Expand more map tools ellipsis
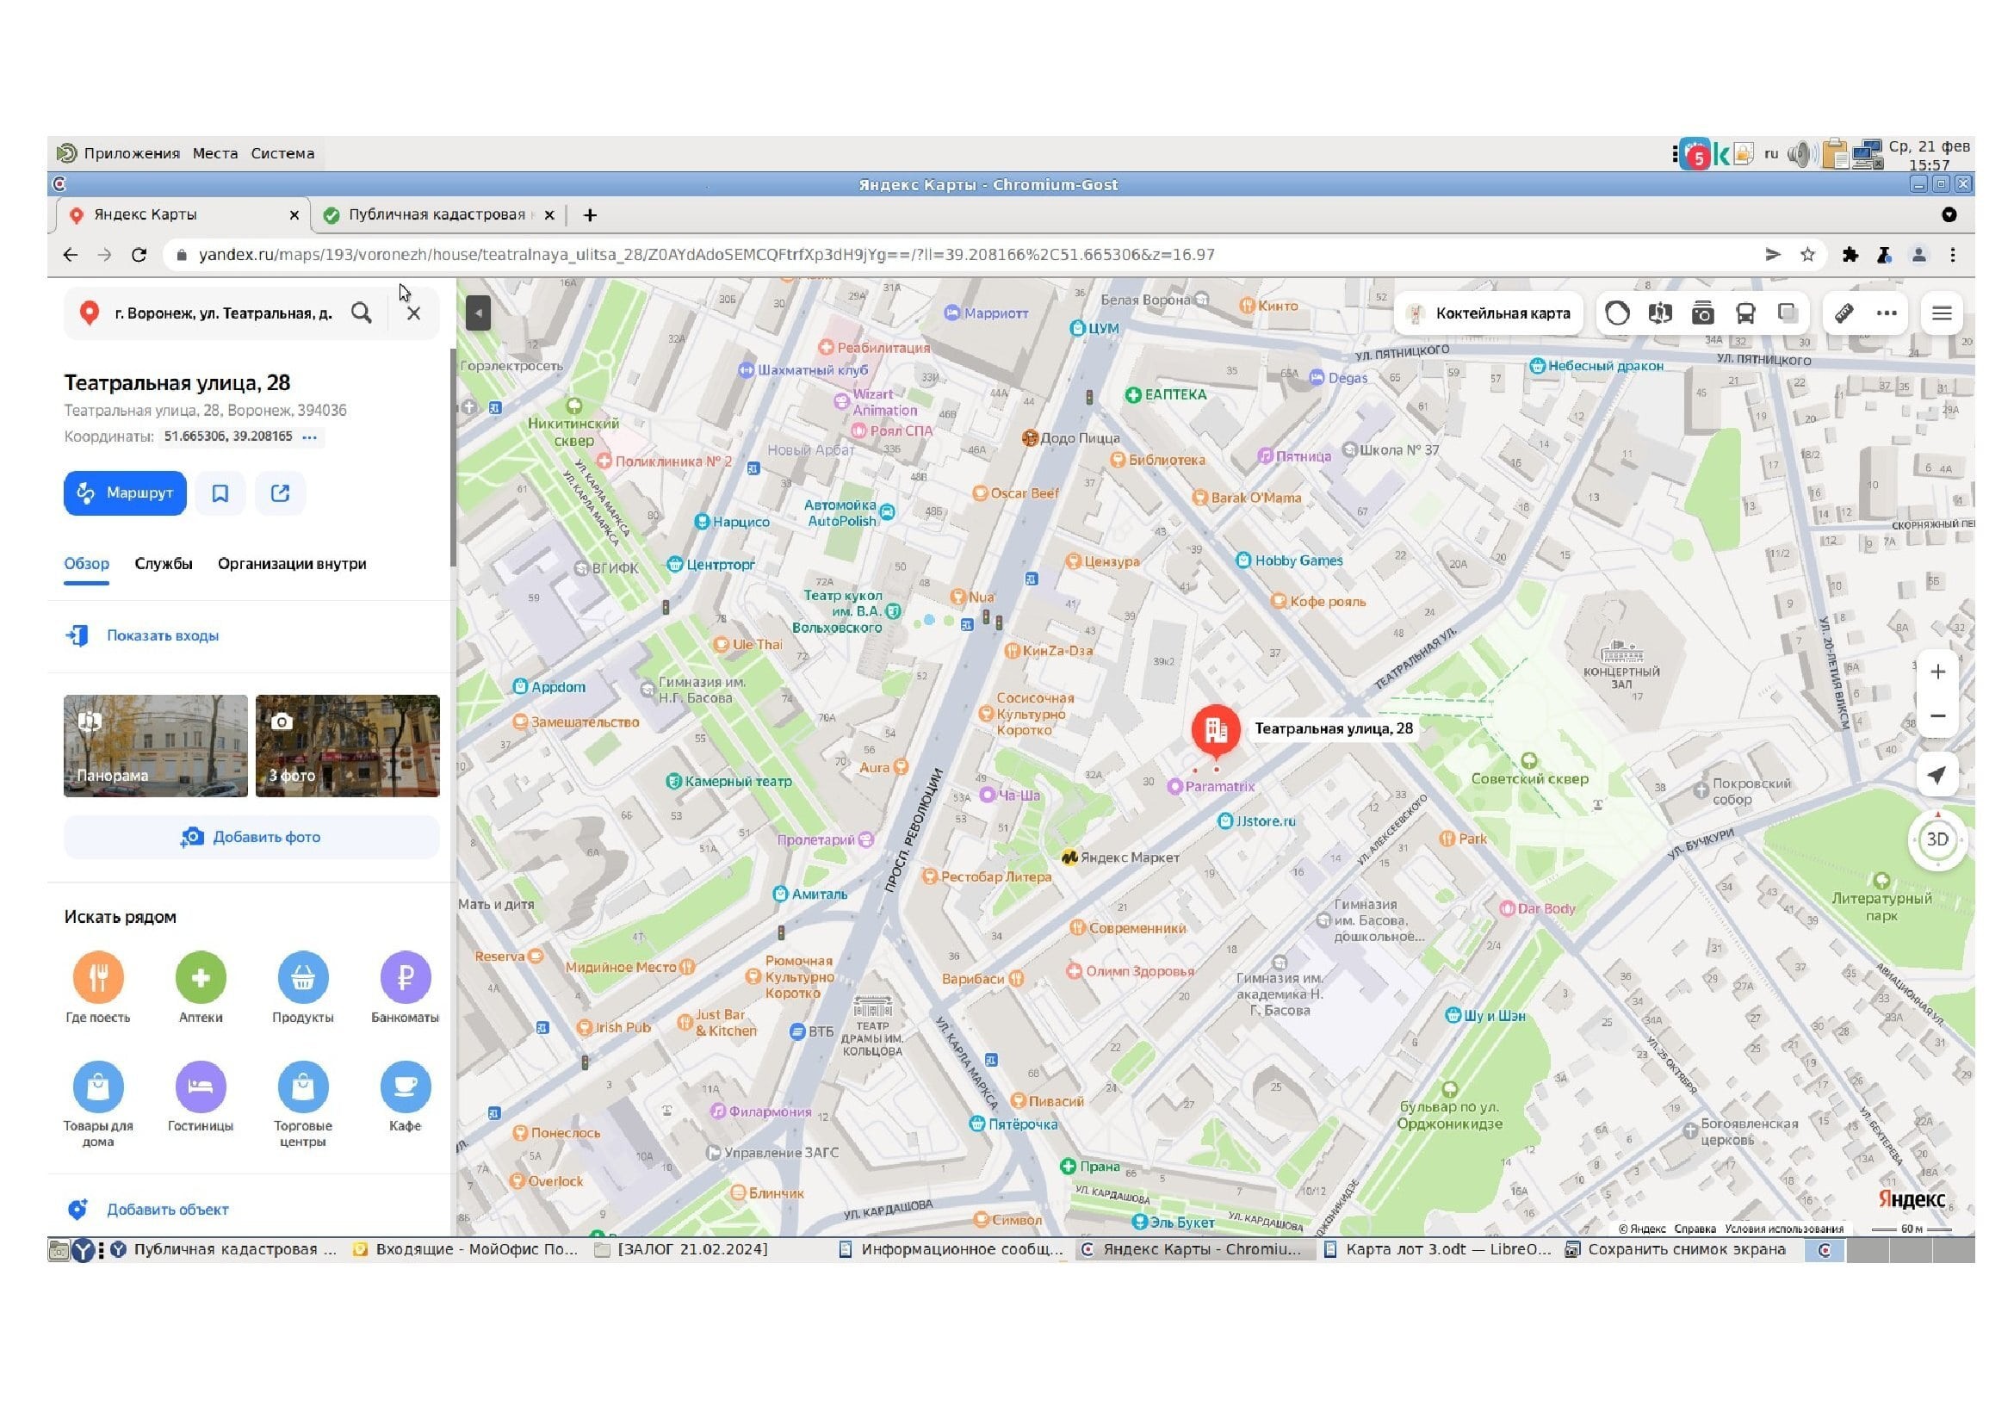Viewport: 2014px width, 1424px height. [x=1886, y=313]
